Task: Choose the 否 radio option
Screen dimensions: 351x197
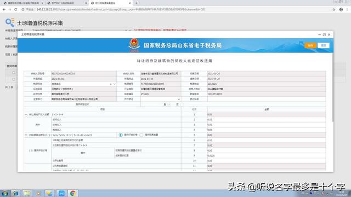Action: (182, 105)
